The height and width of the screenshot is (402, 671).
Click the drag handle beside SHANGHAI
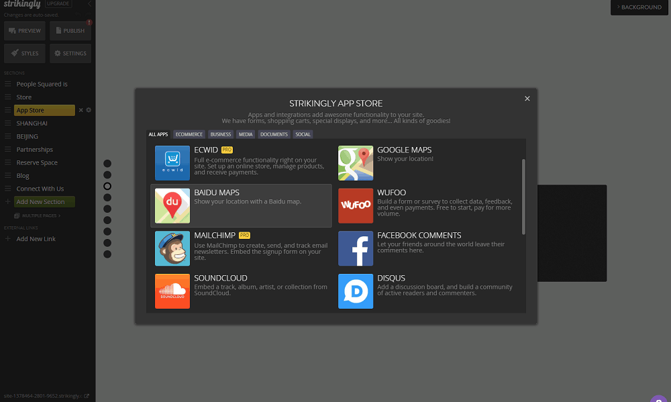point(7,123)
